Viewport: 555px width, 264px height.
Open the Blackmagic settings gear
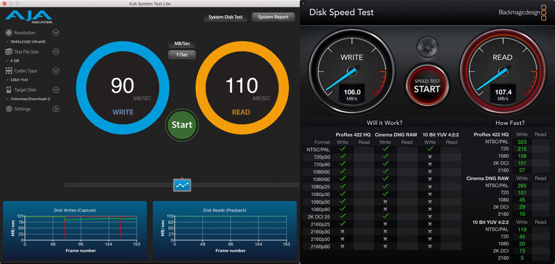point(427,47)
